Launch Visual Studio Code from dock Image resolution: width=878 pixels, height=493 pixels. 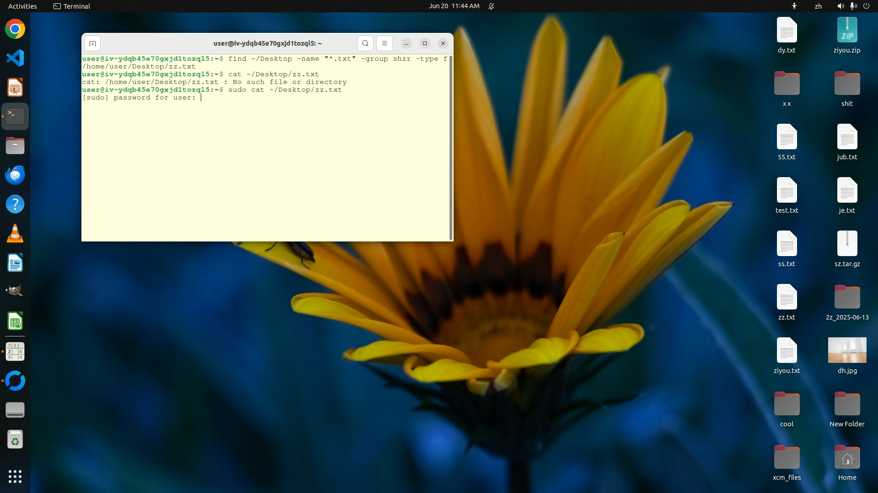[x=15, y=58]
